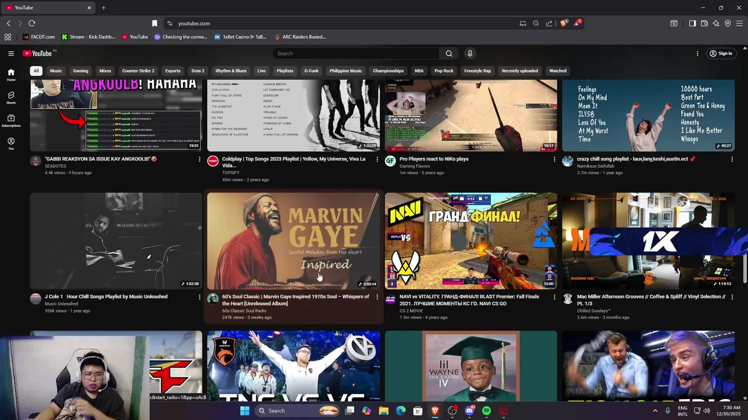
Task: Open the Gaming Flavorz channel link
Action: [x=414, y=166]
